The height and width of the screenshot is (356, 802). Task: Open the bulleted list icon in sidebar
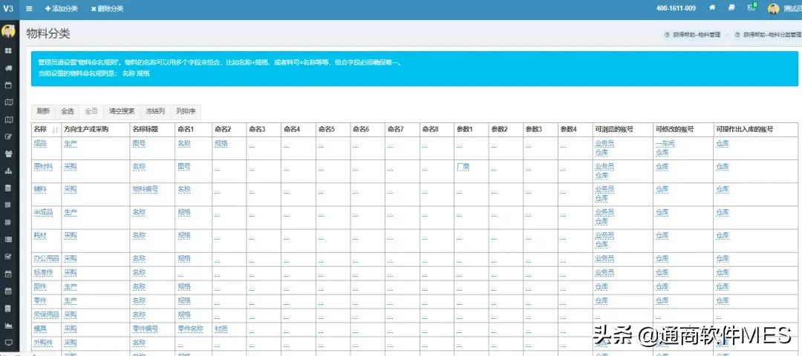pos(8,239)
